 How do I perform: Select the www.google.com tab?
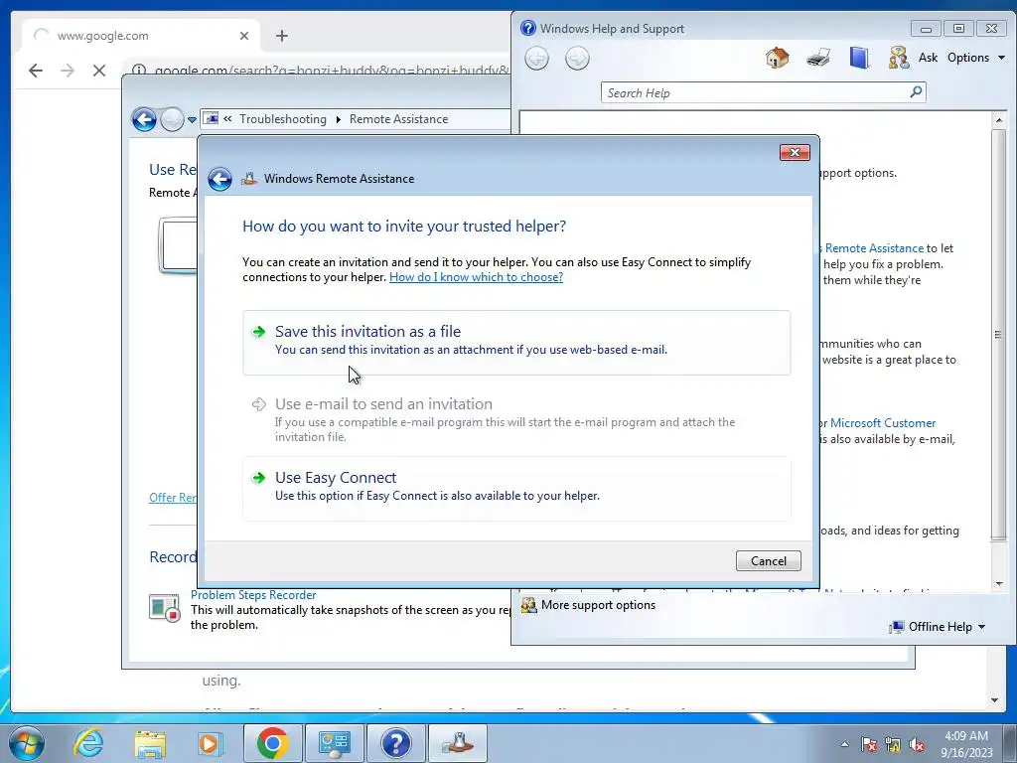pos(140,36)
